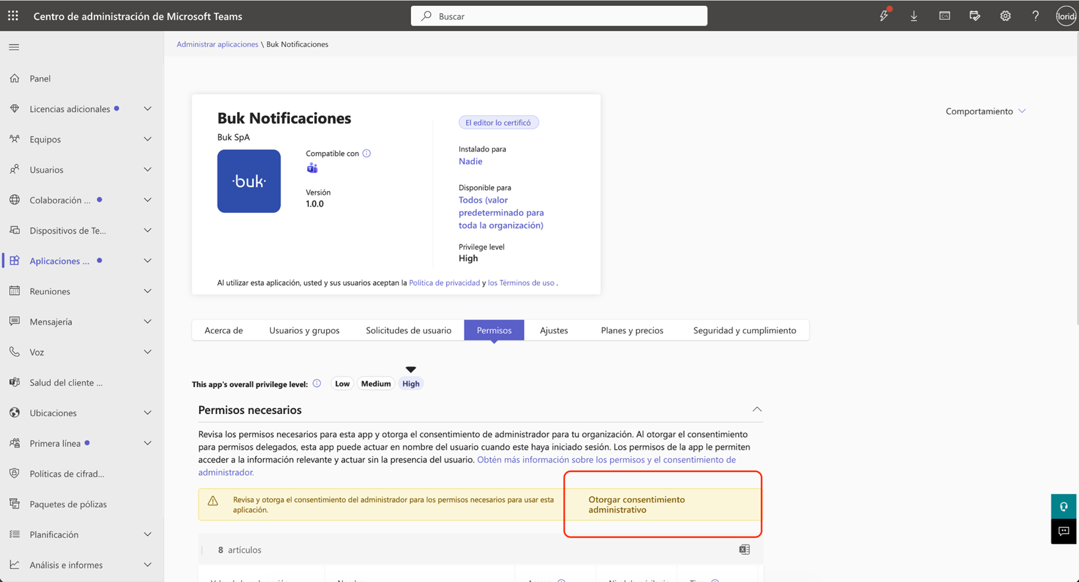Expand the Reuniones section chevron

tap(148, 291)
